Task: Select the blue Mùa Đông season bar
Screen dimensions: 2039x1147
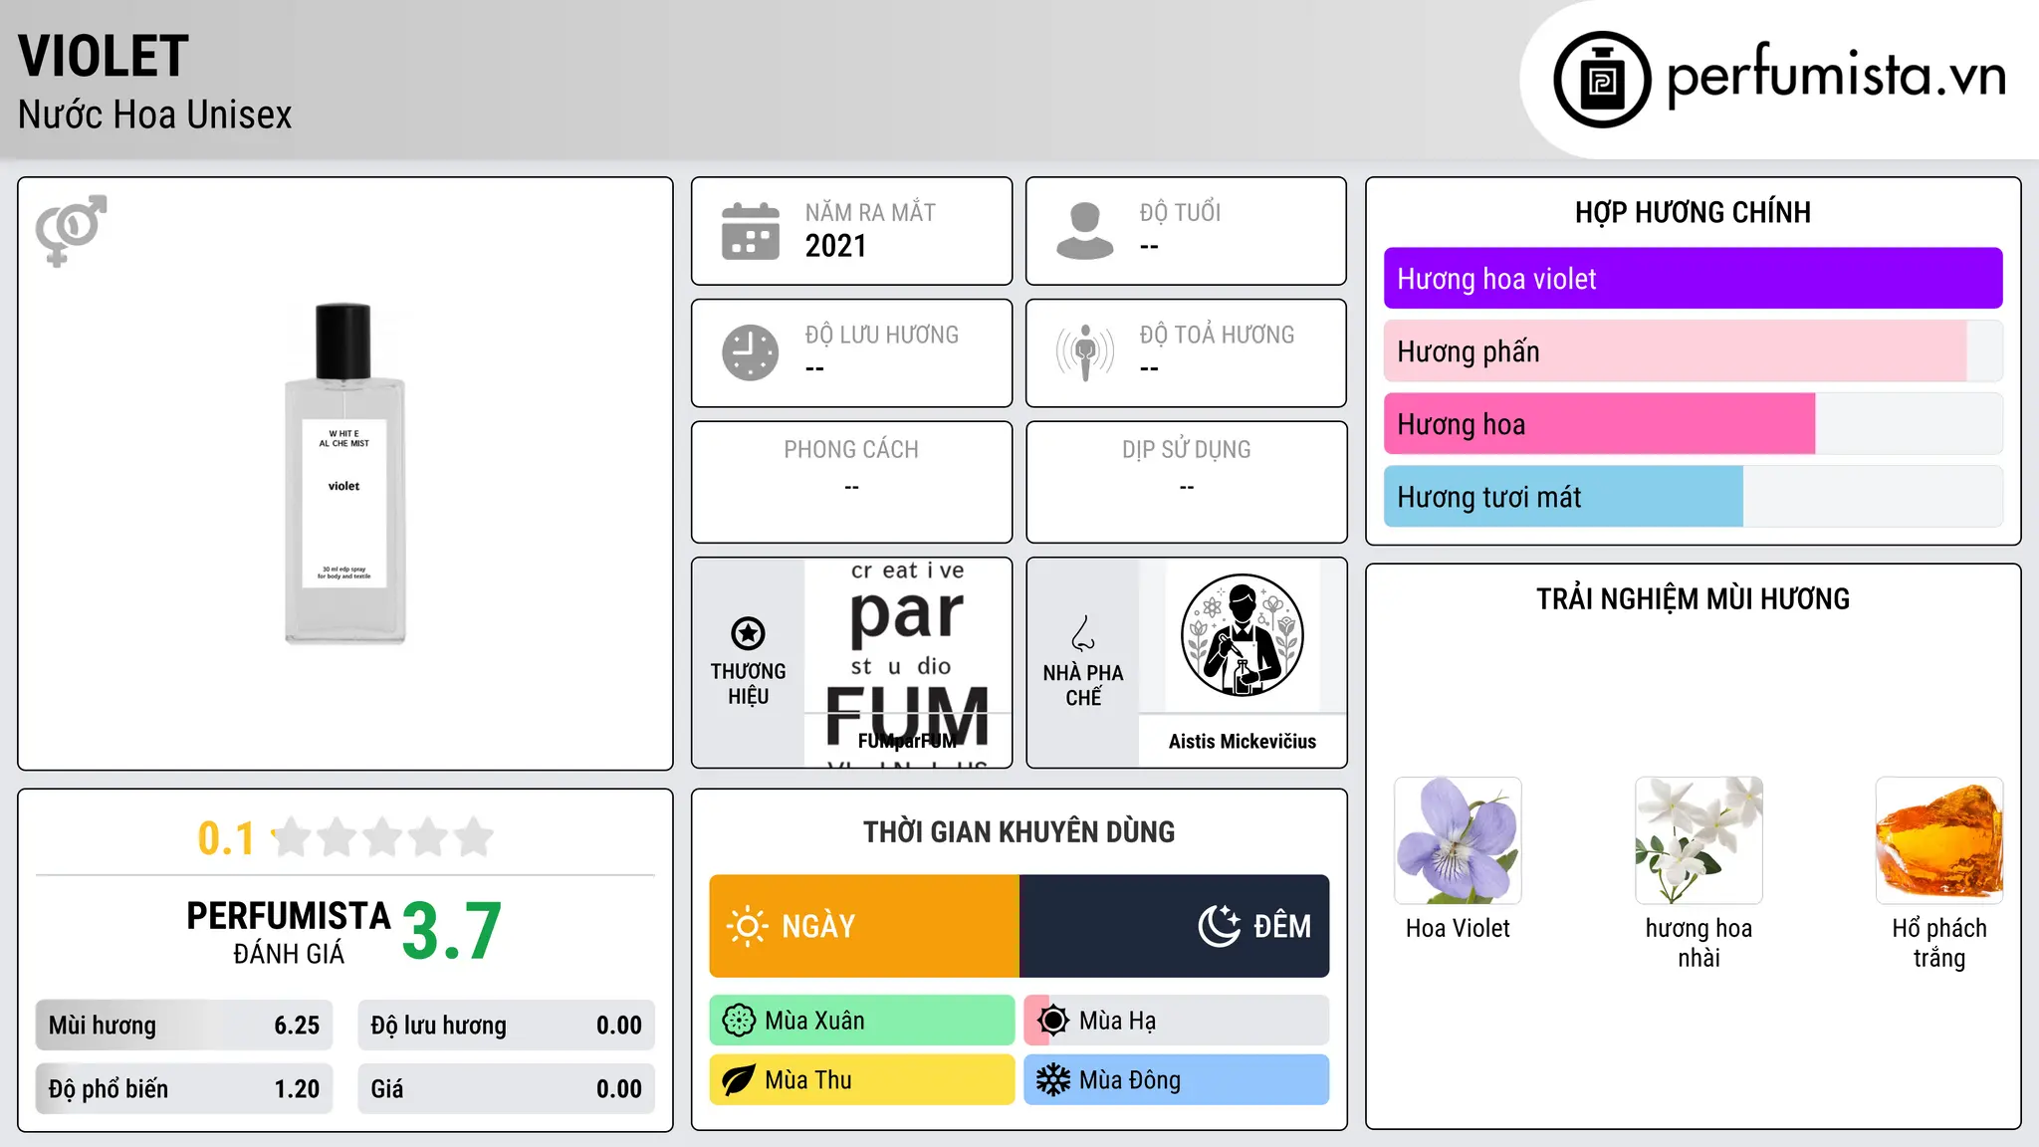Action: coord(1177,1080)
